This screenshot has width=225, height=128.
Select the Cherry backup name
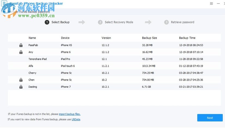point(32,73)
